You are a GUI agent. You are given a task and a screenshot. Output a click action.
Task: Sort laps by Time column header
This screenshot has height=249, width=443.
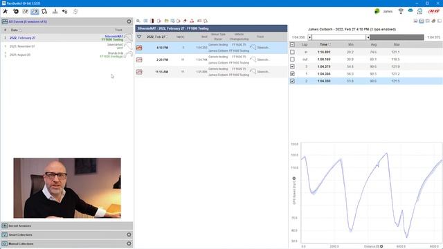[x=323, y=44]
